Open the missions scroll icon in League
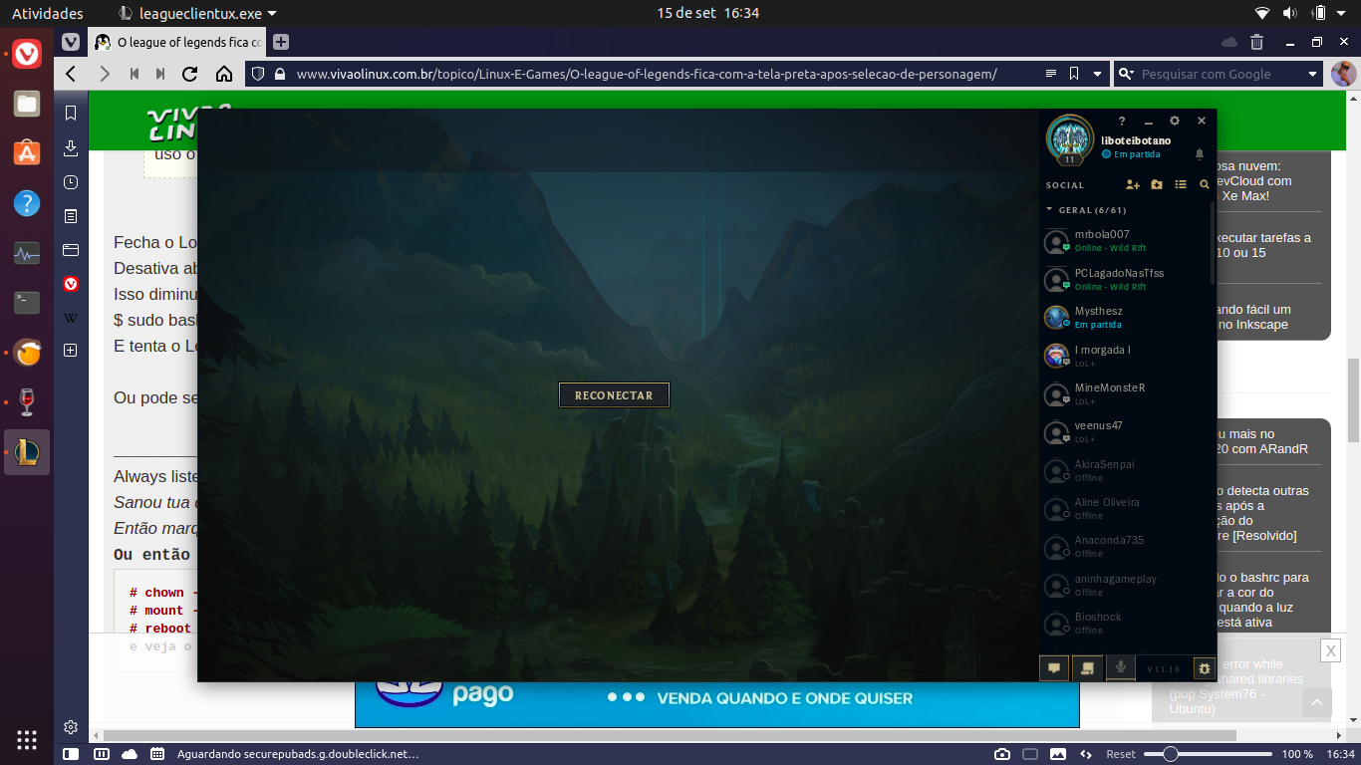The image size is (1361, 765). pyautogui.click(x=1087, y=668)
